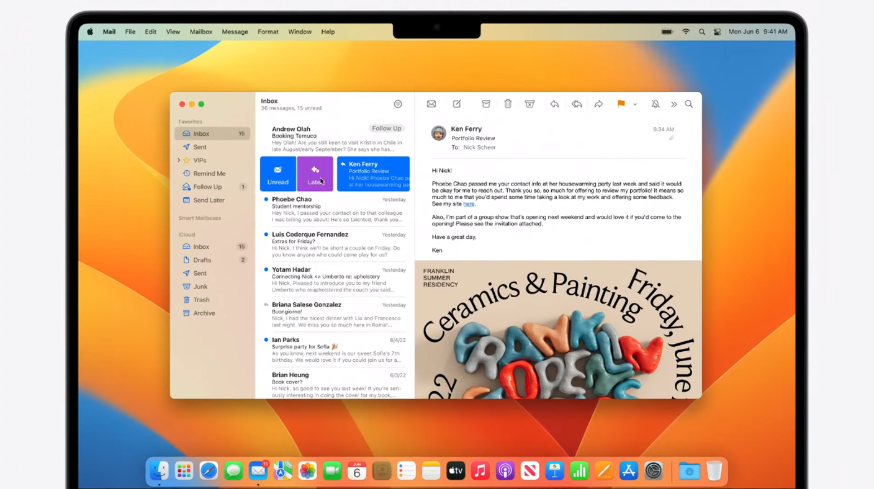Move message to Junk via toolbar icon
The image size is (874, 489).
click(x=529, y=104)
